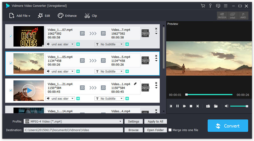Click the Convert button

click(x=228, y=126)
